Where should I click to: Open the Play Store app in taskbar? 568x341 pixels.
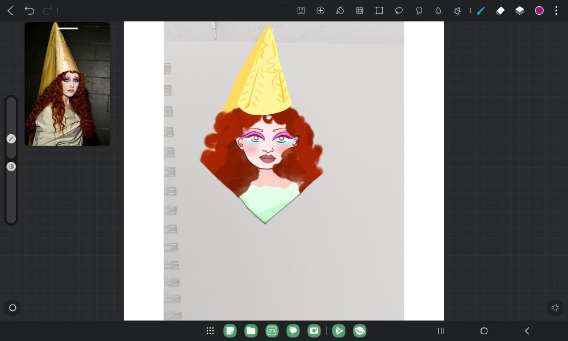pyautogui.click(x=339, y=331)
